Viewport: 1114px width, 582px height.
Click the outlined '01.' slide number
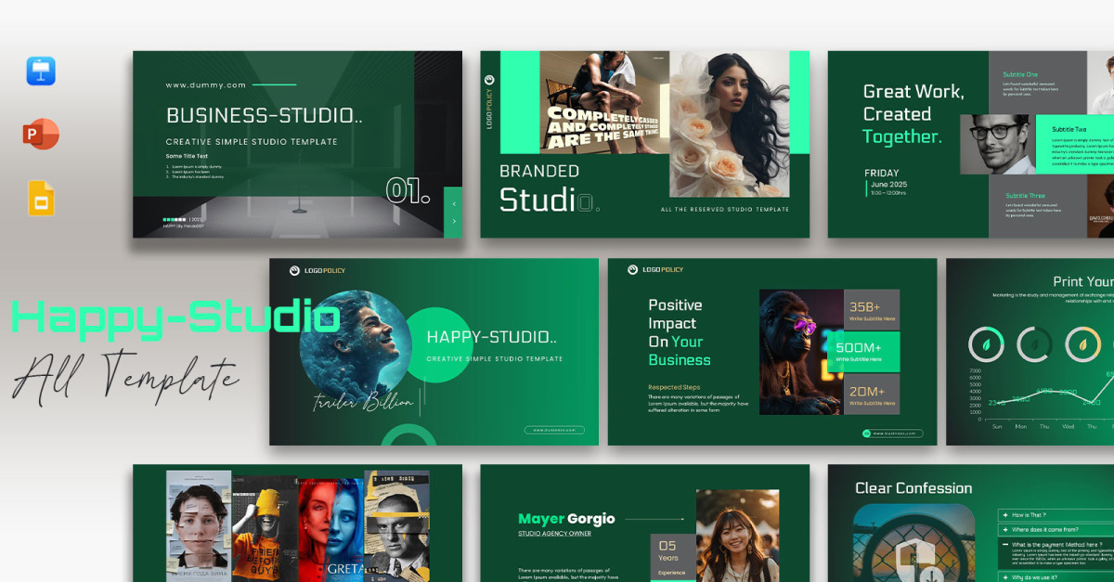(x=408, y=191)
